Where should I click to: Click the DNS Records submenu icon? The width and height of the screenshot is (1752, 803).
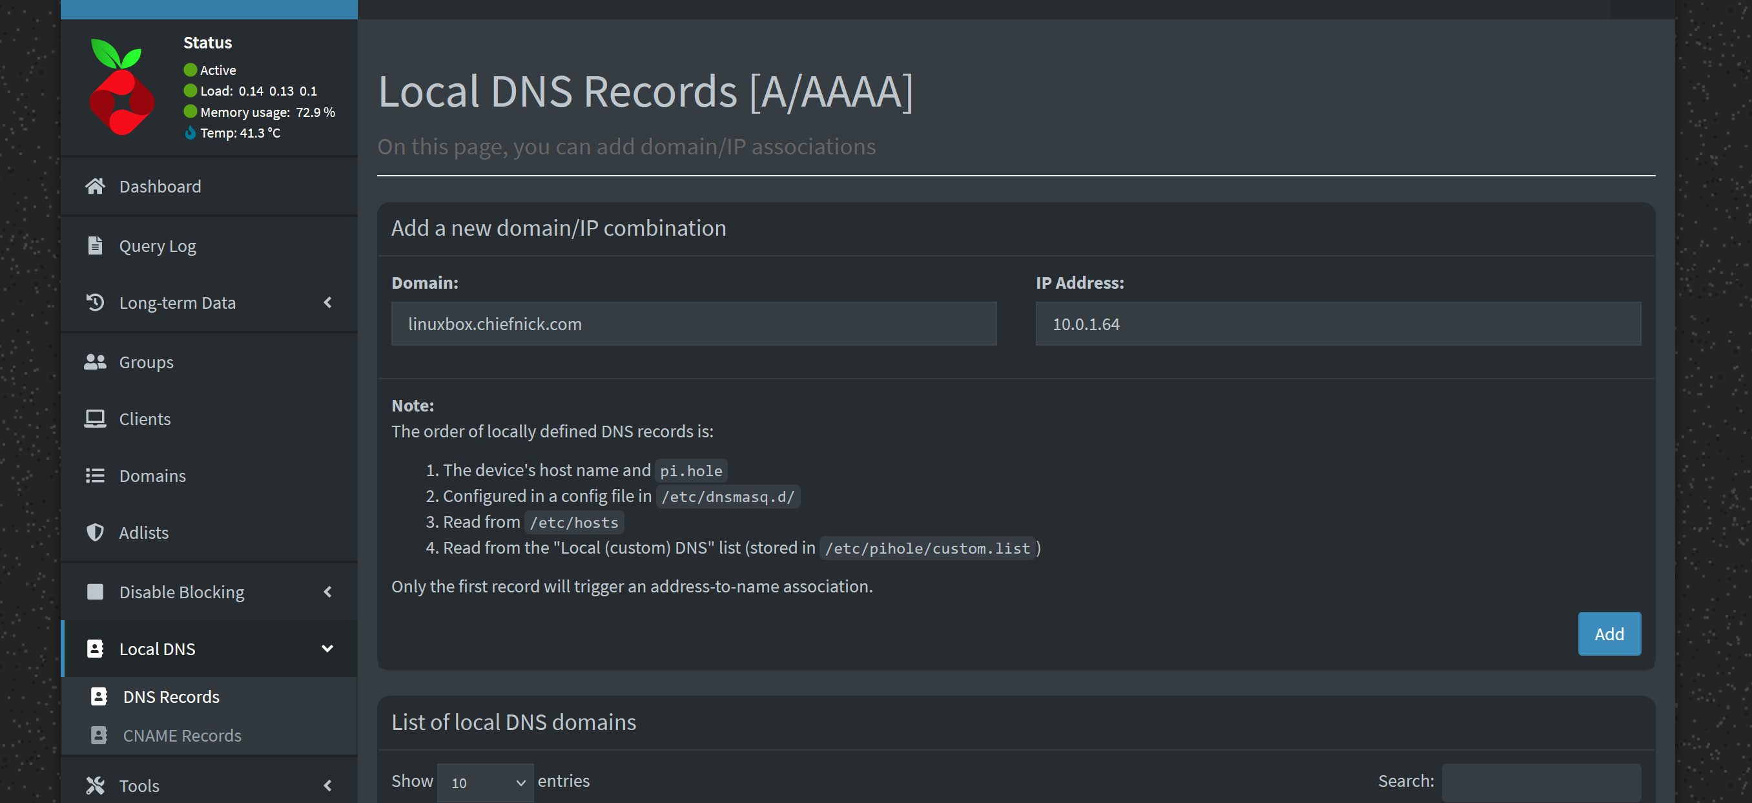[99, 696]
